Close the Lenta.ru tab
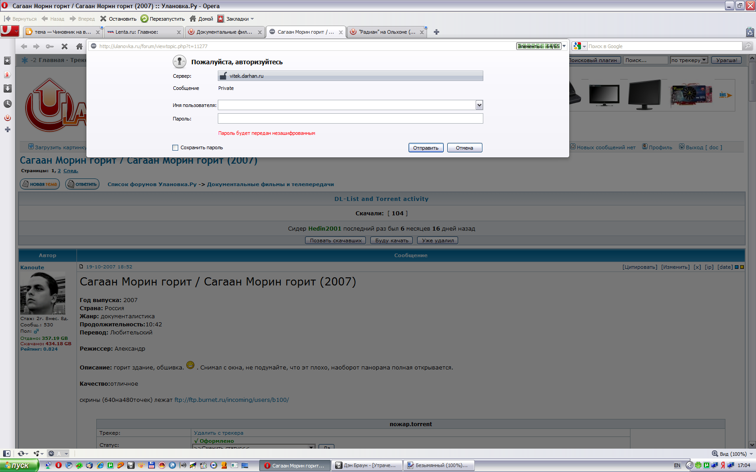This screenshot has width=756, height=472. click(179, 32)
